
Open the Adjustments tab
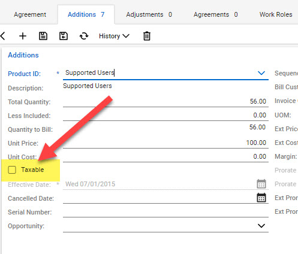click(149, 14)
